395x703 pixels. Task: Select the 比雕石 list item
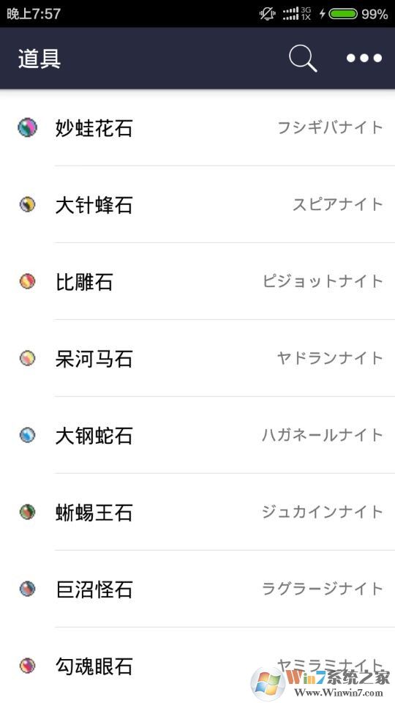click(x=197, y=281)
